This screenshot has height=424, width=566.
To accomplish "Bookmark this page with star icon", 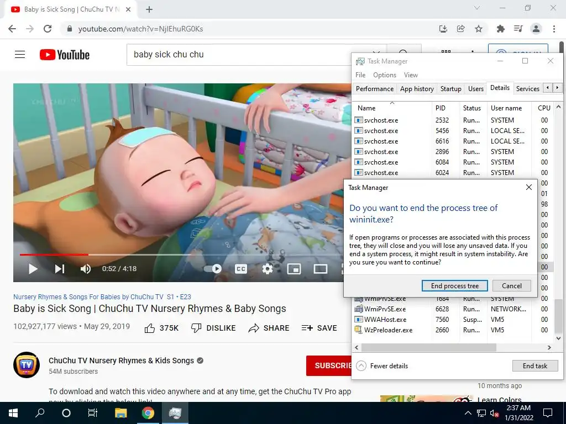I will tap(479, 29).
